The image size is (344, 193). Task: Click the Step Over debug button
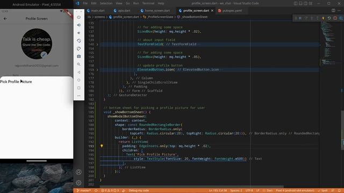click(306, 18)
